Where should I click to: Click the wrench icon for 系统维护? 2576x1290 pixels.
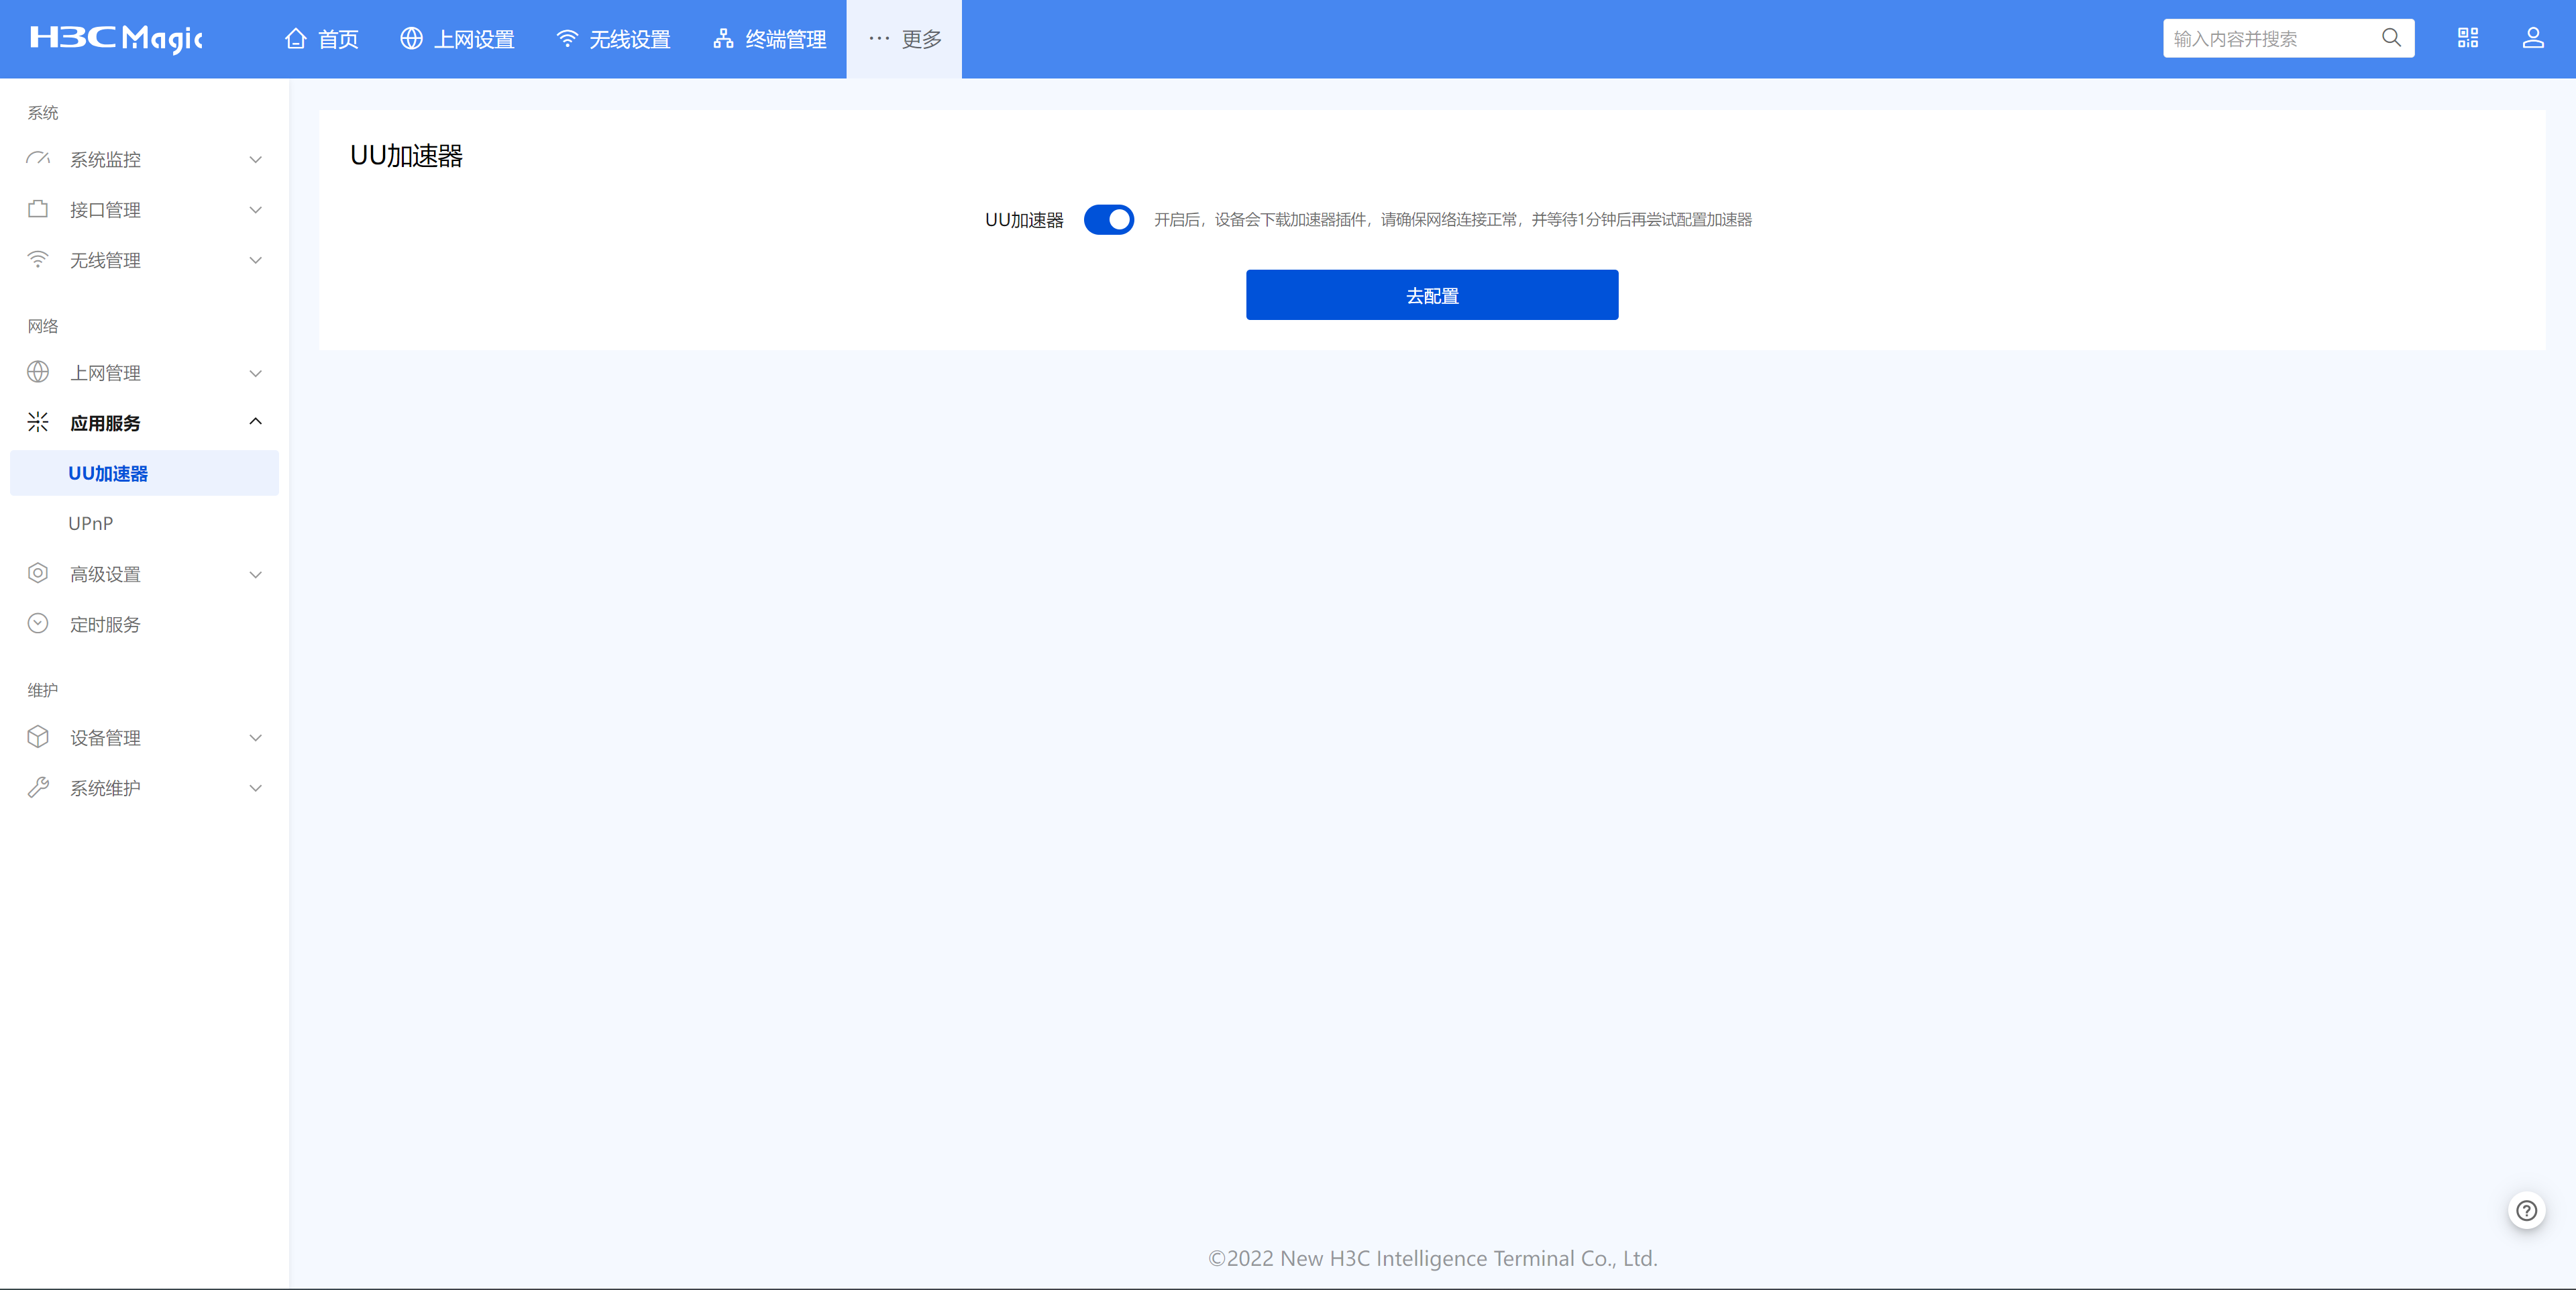point(38,787)
